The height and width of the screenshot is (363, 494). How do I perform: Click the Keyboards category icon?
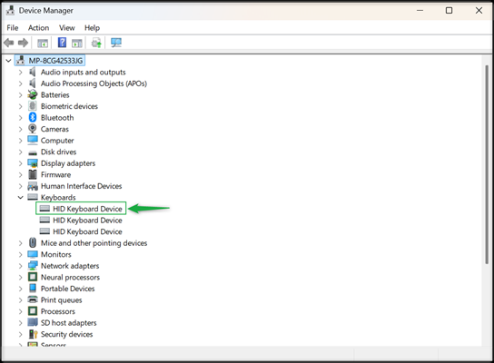(x=33, y=197)
